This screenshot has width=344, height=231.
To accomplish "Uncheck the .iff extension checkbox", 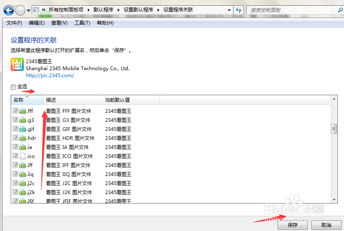I will coord(15,165).
